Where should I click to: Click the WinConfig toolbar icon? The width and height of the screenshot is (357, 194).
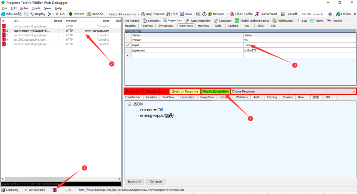[3, 14]
